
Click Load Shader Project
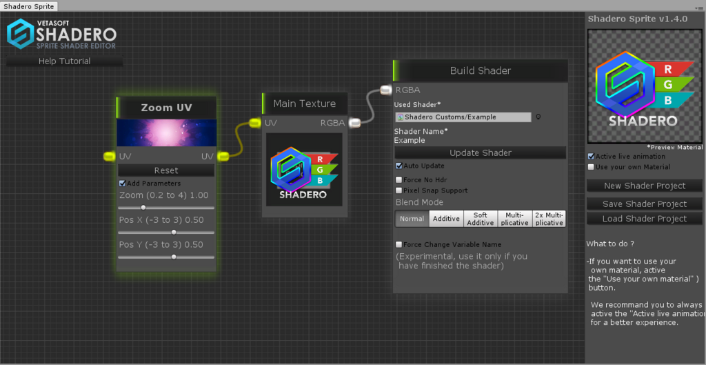point(645,219)
